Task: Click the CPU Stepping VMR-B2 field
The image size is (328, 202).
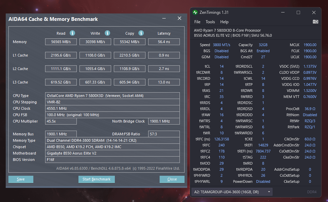Action: (x=112, y=102)
